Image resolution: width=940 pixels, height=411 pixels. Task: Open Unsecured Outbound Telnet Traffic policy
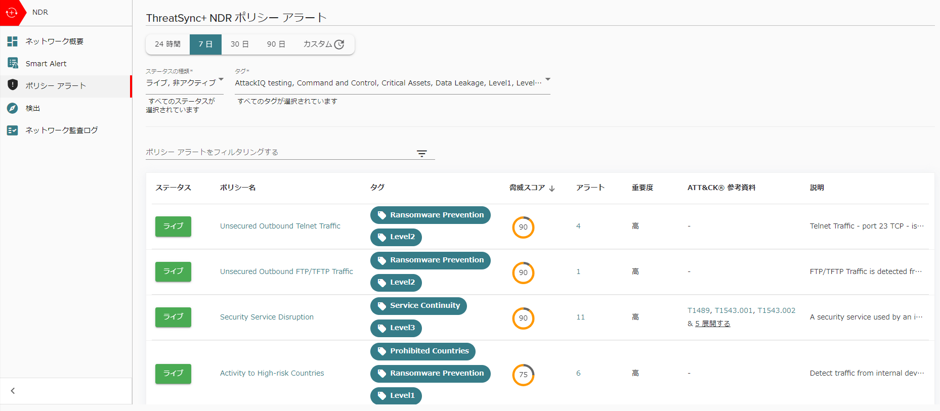coord(280,226)
